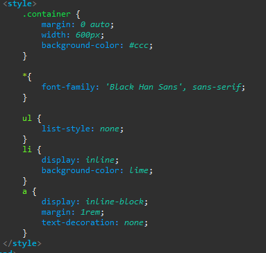This screenshot has height=253, width=266.
Task: Click the 'display: inline;' declaration
Action: (80, 160)
